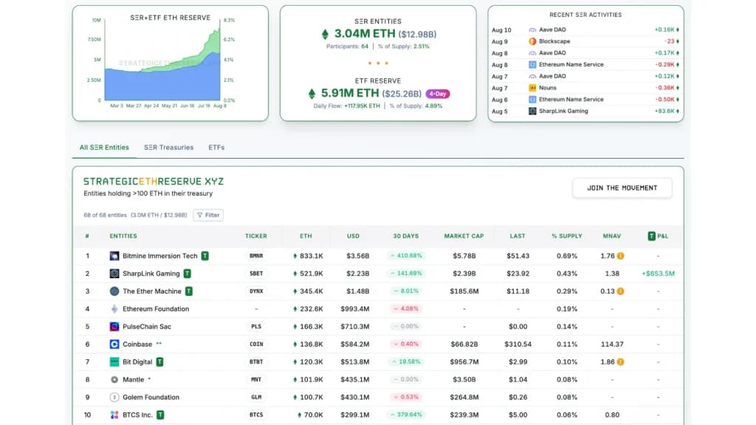Click the T badge next to SharpLink Gaming
756x425 pixels.
[x=188, y=274]
